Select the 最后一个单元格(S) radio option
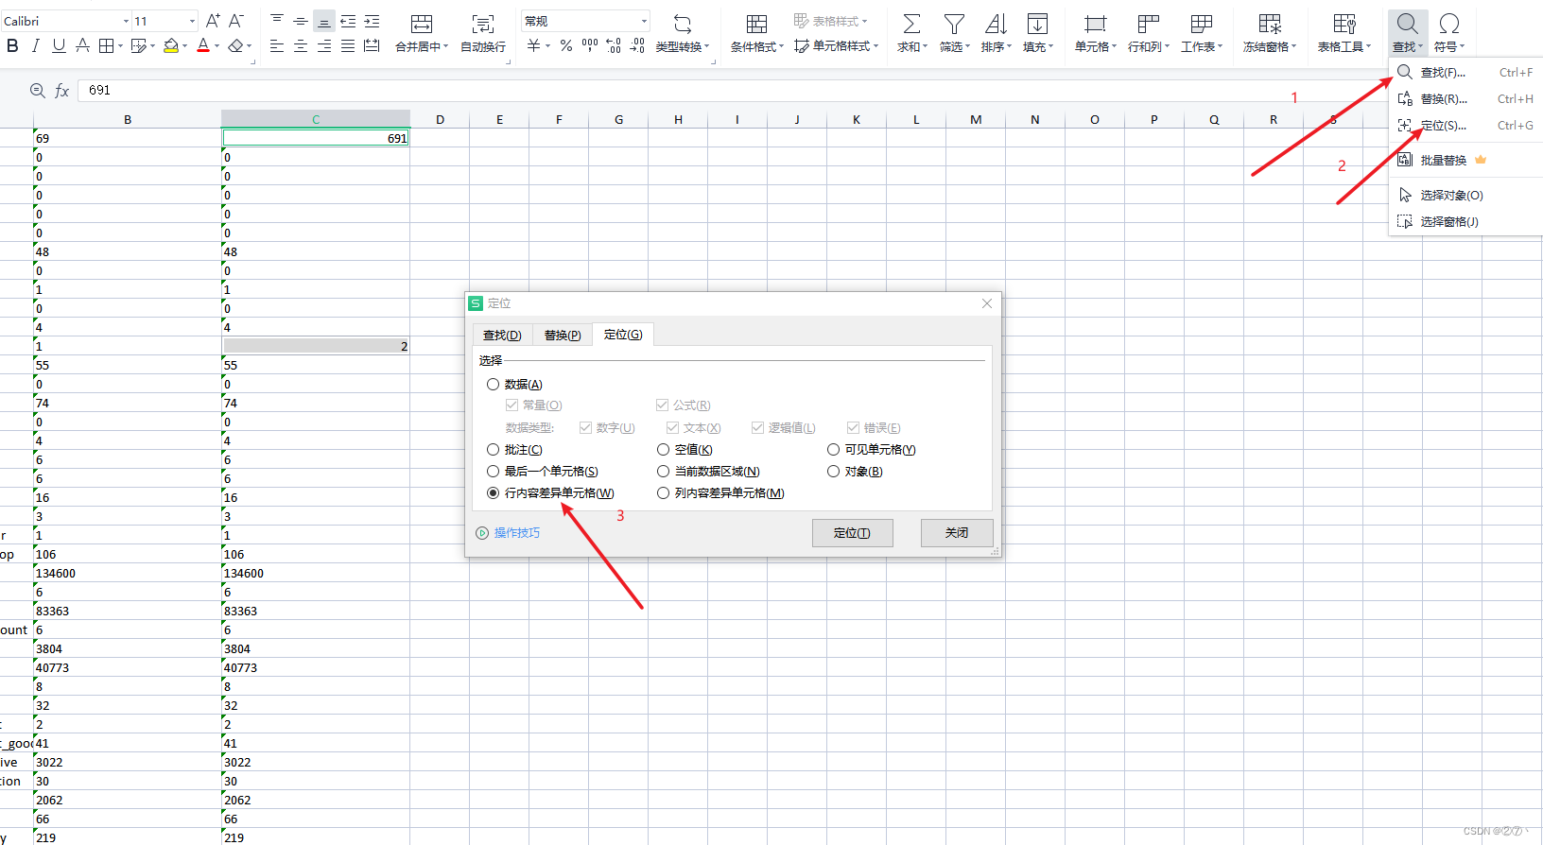 (x=493, y=471)
